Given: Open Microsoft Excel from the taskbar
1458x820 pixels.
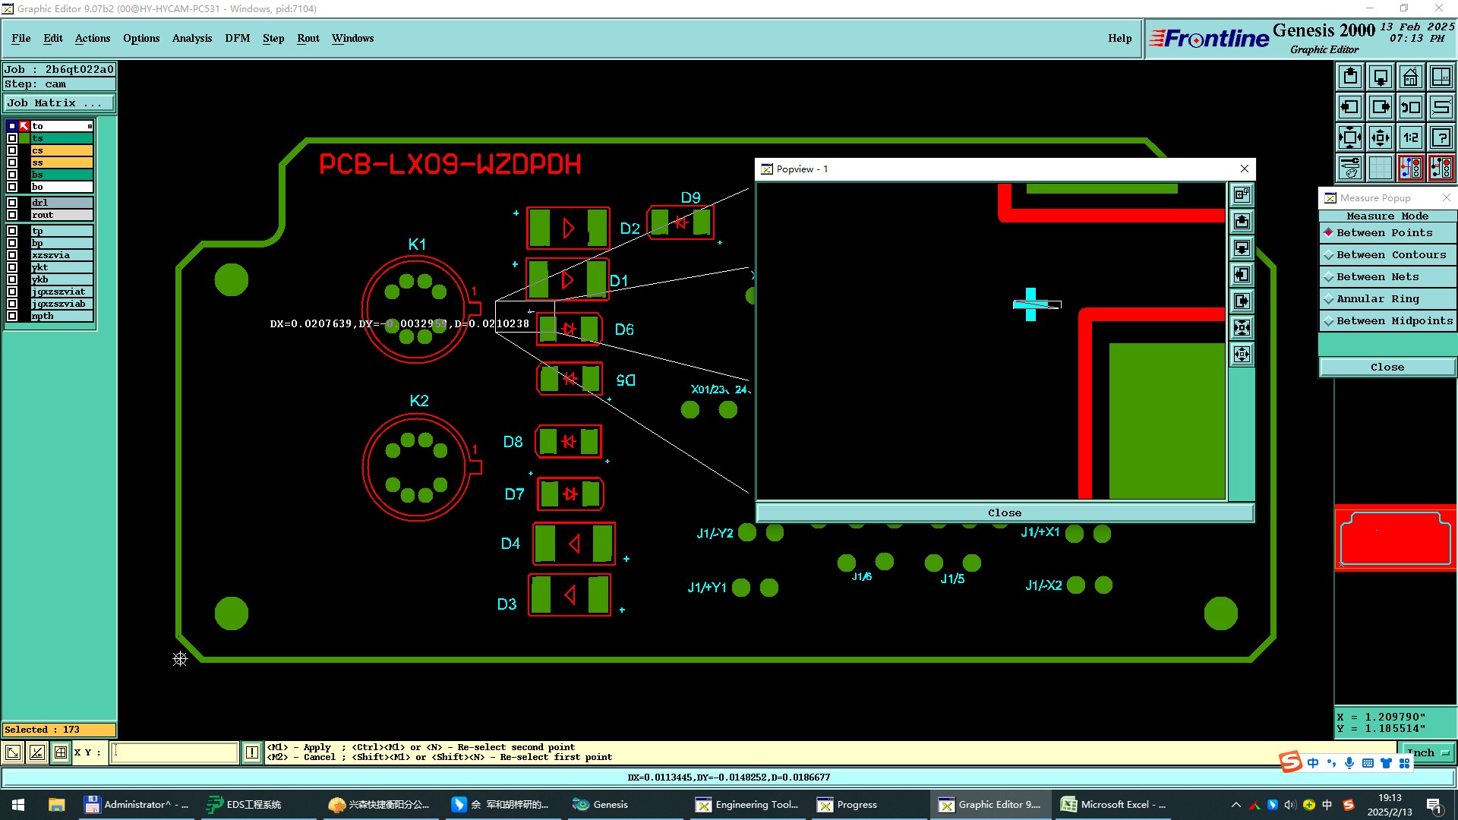Looking at the screenshot, I should pos(1114,805).
